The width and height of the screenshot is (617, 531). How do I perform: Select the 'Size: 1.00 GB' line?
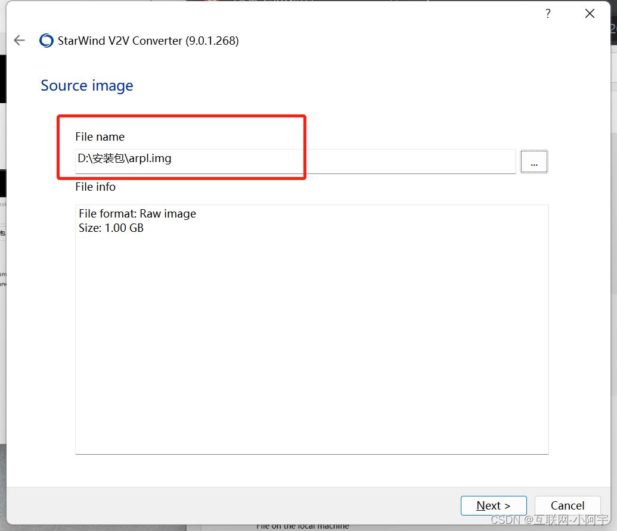click(x=111, y=228)
